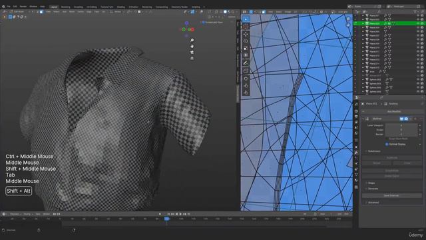Open the Global transform orientation dropdown
The height and width of the screenshot is (240, 426).
117,12
